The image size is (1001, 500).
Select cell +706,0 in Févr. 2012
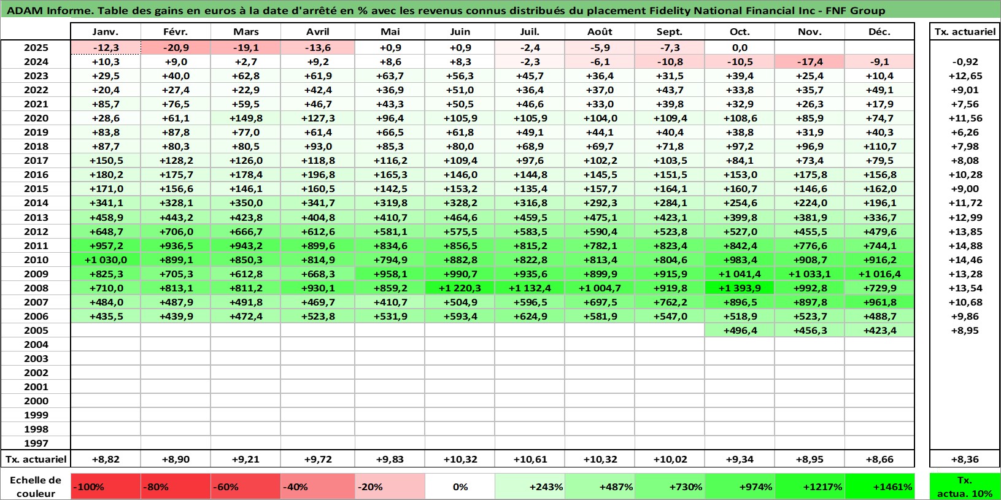[176, 231]
